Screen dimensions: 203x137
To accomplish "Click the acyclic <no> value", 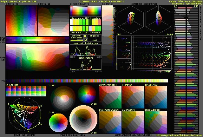I will point(95,40).
